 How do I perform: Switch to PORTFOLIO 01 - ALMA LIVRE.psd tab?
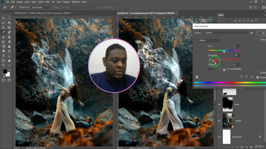point(43,13)
